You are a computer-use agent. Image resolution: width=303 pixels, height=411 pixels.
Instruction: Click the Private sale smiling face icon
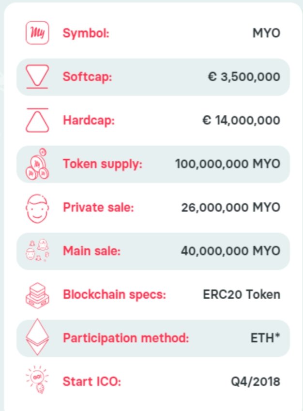(x=37, y=208)
